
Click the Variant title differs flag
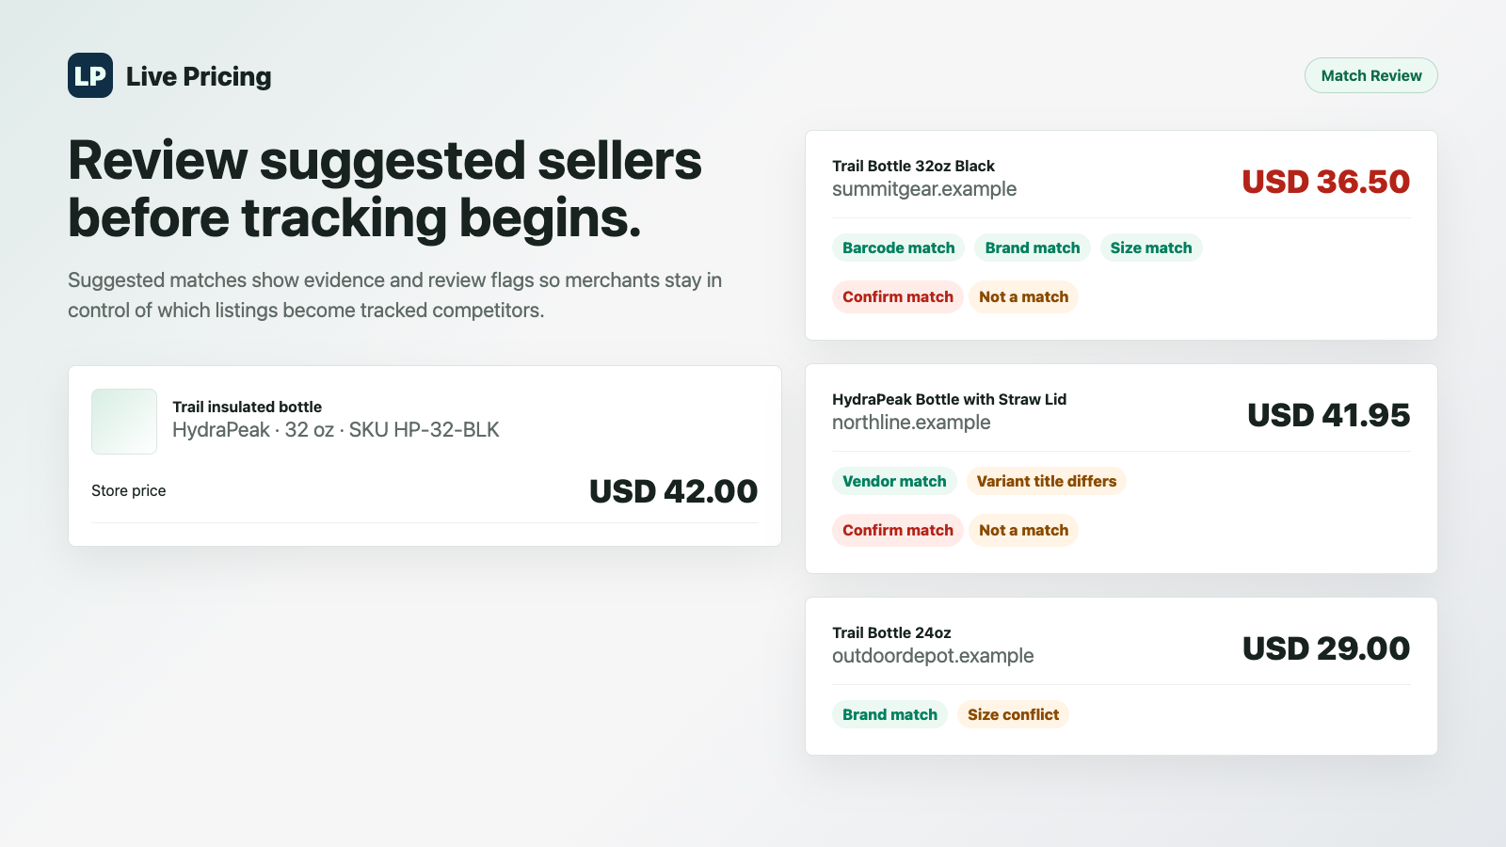1046,481
